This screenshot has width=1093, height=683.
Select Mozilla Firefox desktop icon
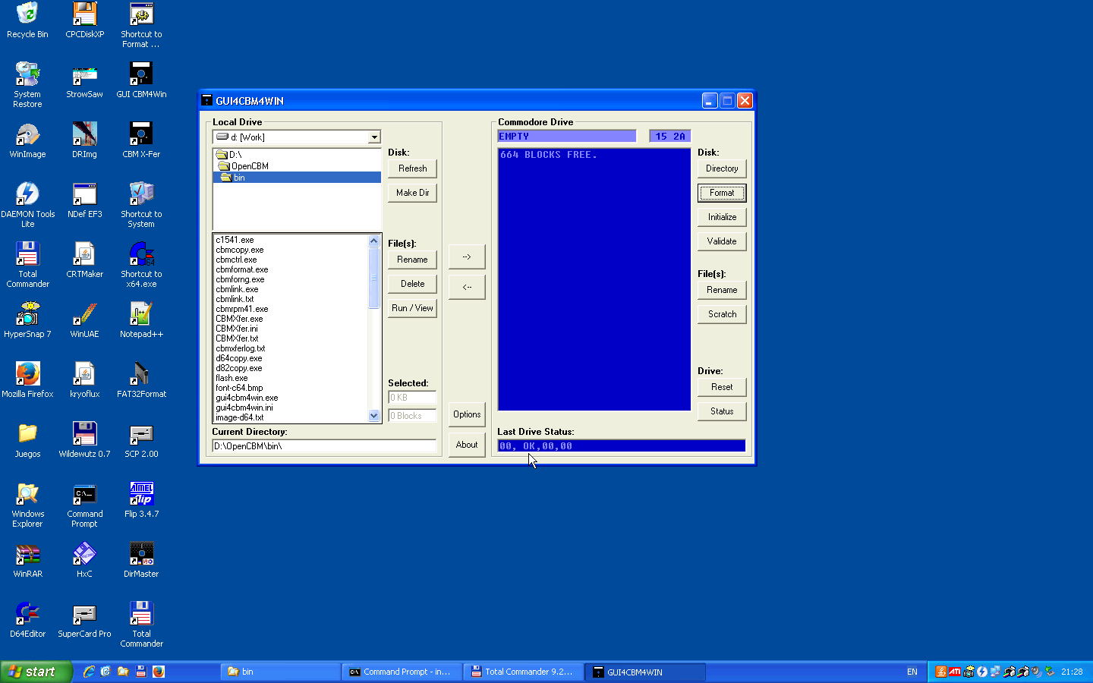27,380
